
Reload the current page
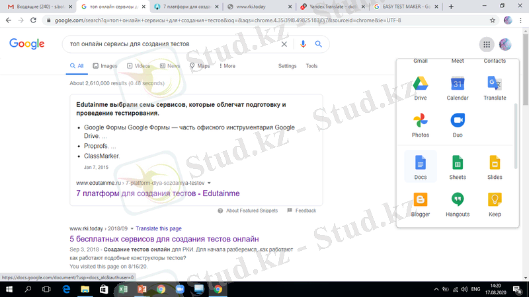[x=33, y=20]
